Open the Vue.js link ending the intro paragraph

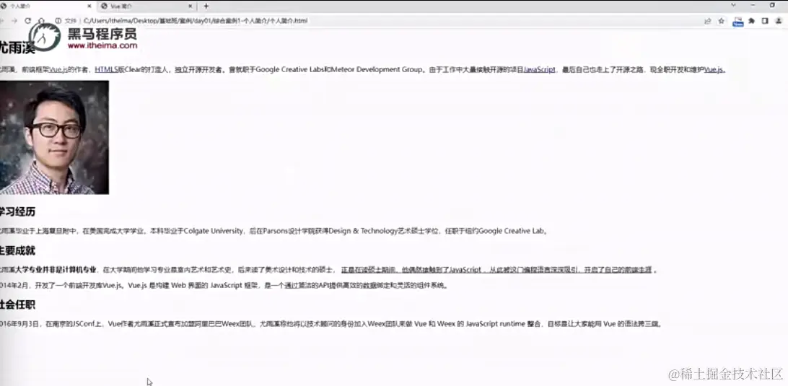[x=714, y=70]
